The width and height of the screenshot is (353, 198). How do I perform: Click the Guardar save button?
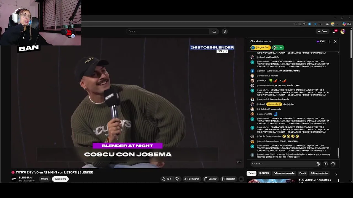pyautogui.click(x=210, y=179)
